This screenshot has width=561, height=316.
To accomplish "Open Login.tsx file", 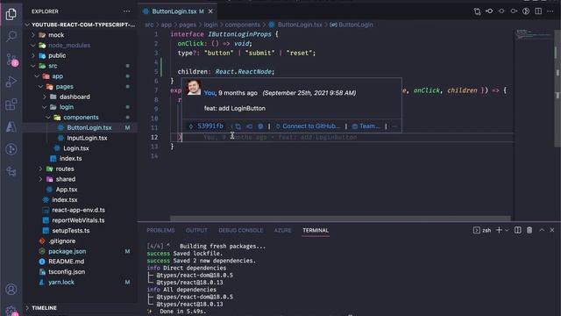I will [76, 148].
